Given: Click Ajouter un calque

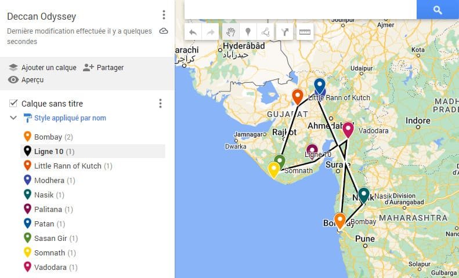Looking at the screenshot, I should click(x=43, y=67).
